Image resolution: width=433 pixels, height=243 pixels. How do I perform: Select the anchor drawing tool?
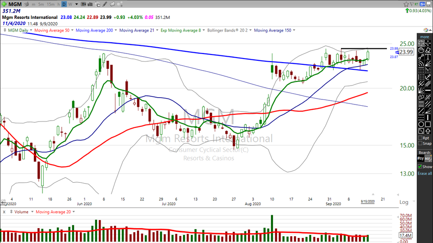point(428,77)
